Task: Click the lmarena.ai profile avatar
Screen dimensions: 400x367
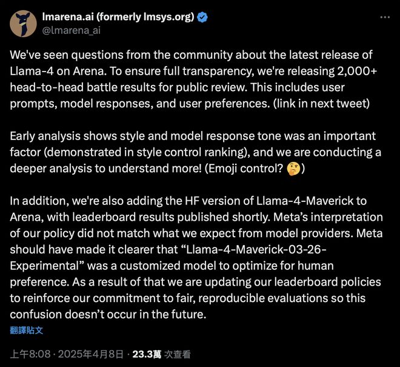Action: [23, 23]
